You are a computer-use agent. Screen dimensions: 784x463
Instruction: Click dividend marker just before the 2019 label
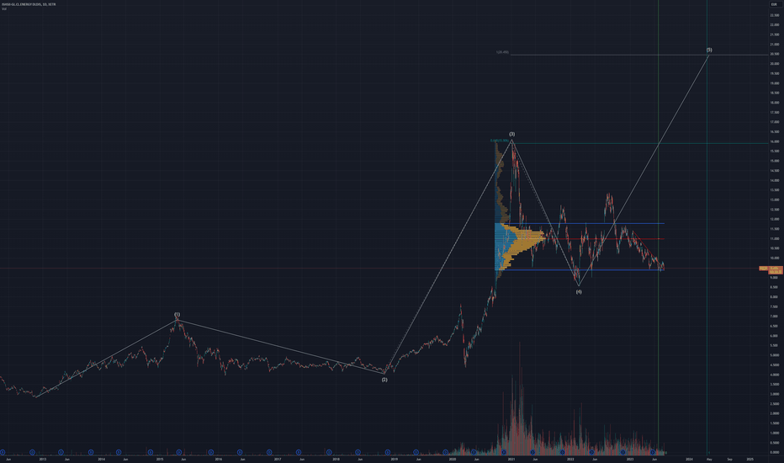pyautogui.click(x=388, y=452)
